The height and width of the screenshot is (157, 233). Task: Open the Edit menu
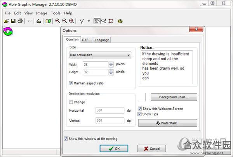coord(17,13)
